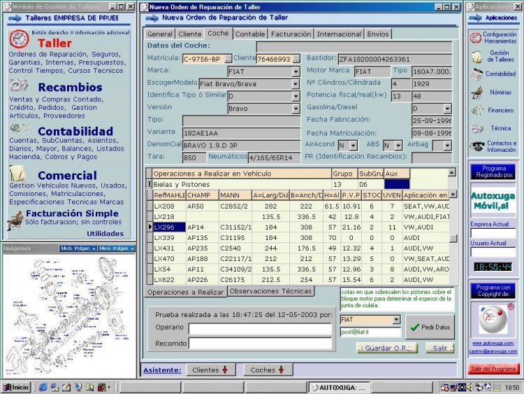Open the www.autoxuga.com link
The image size is (524, 394).
493,343
